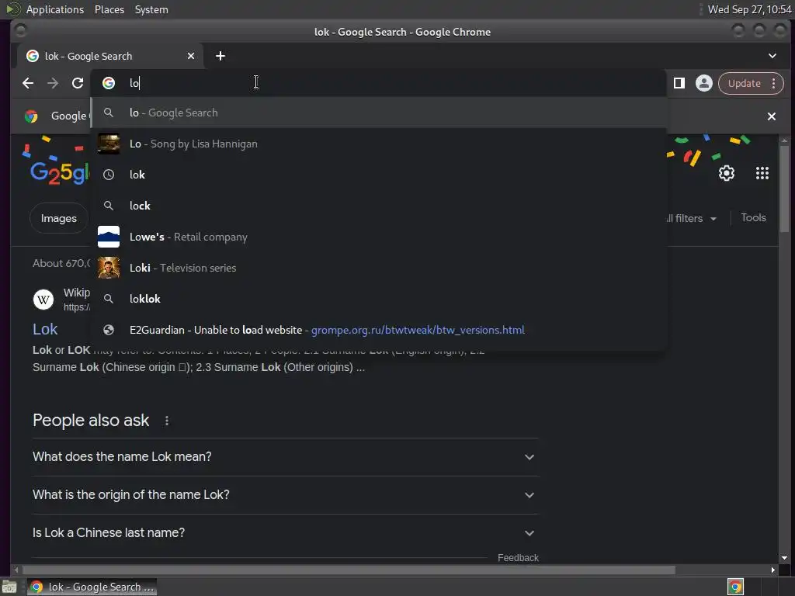The height and width of the screenshot is (596, 795).
Task: Open the All filters dropdown
Action: [692, 218]
